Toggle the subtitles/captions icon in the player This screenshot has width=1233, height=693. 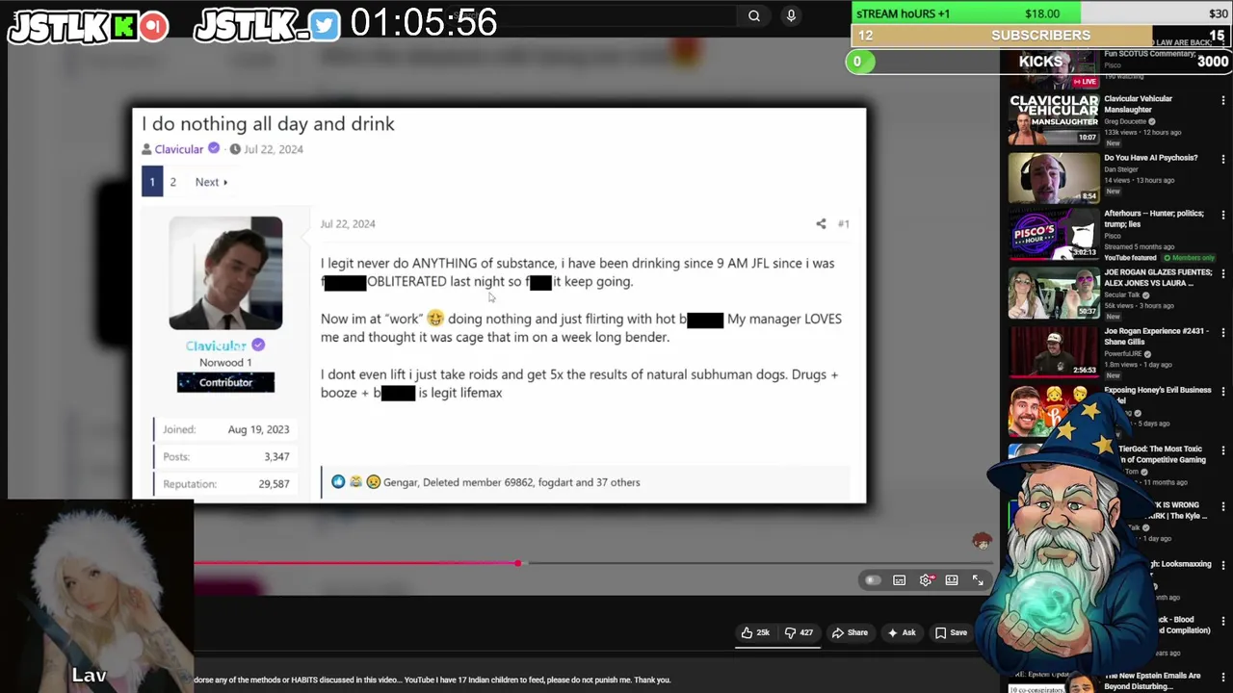click(x=899, y=580)
